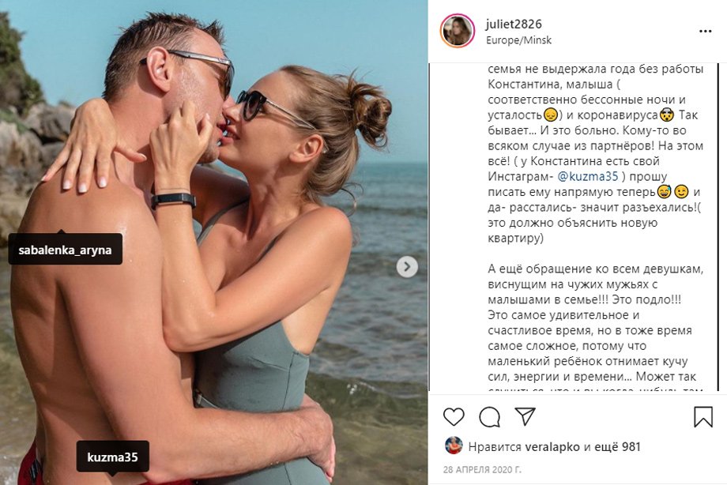This screenshot has width=727, height=485.
Task: Open the three-dot more options menu
Action: (x=705, y=32)
